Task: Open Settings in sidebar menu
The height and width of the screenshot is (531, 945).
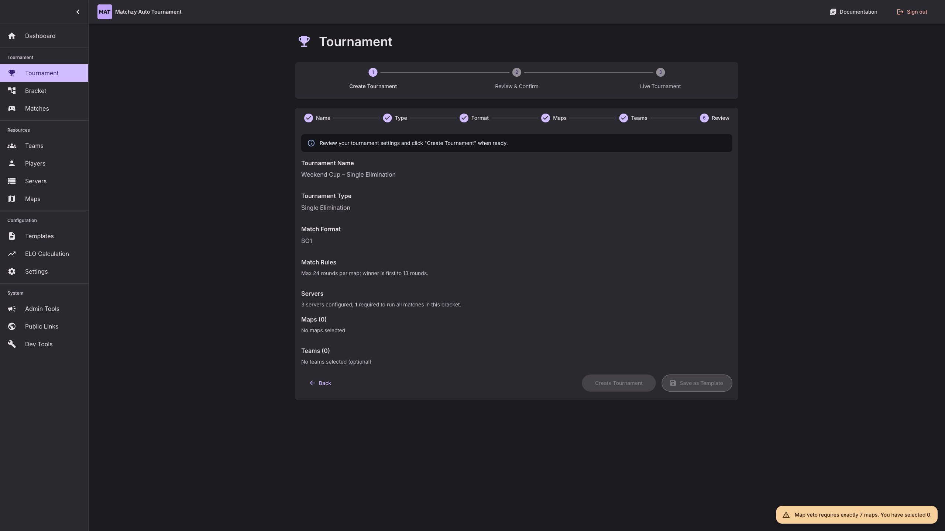Action: [x=36, y=271]
